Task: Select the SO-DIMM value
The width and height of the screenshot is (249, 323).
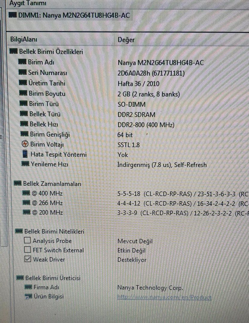Action: click(131, 104)
